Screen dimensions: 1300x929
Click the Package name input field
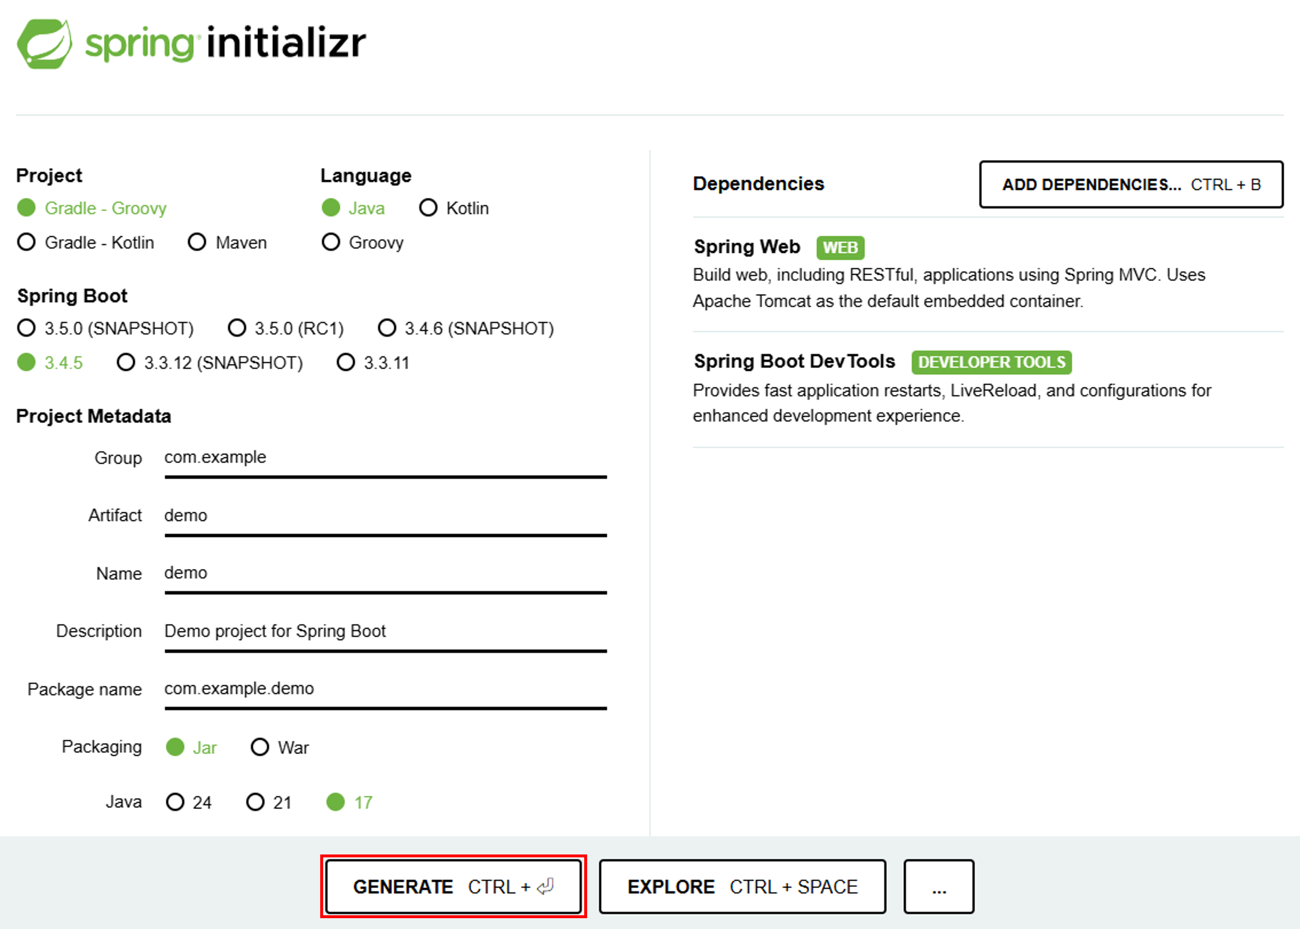(x=383, y=689)
